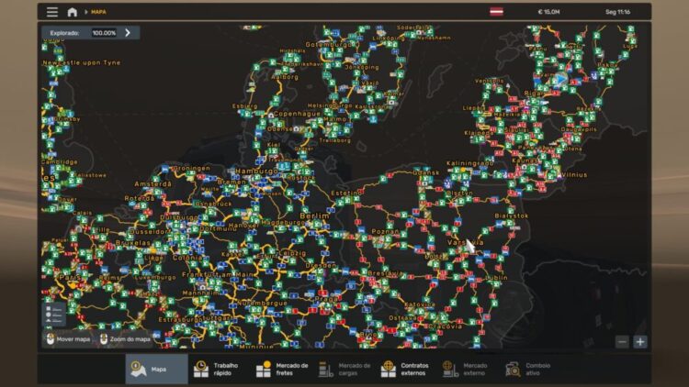This screenshot has height=387, width=689.
Task: Select the Mapa tab
Action: 156,369
